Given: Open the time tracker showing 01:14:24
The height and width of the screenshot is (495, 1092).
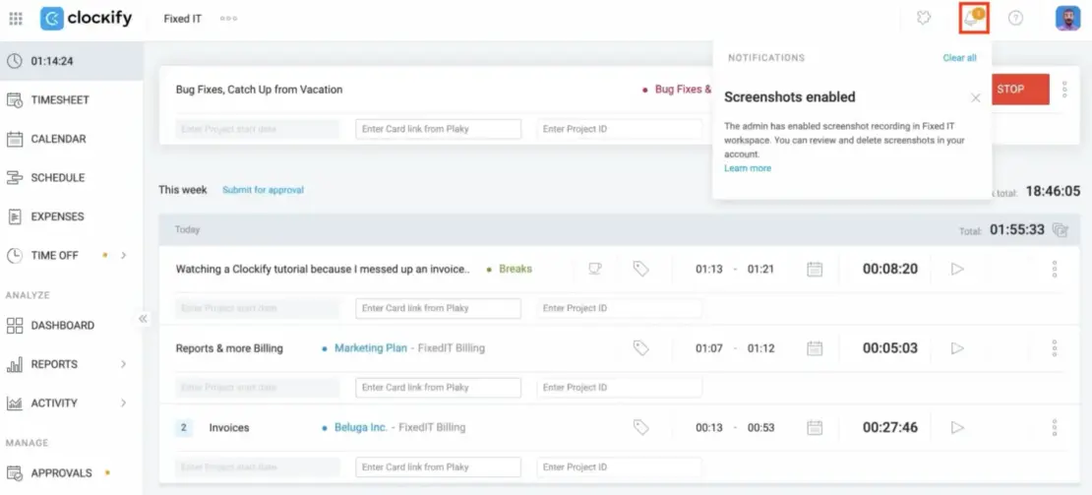Looking at the screenshot, I should click(x=71, y=61).
